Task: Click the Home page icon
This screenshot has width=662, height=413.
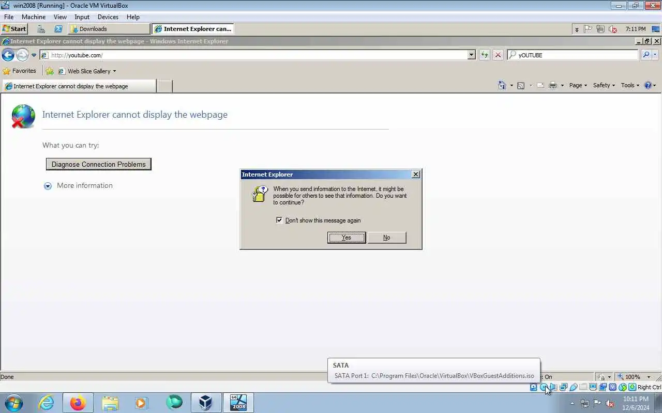Action: [x=502, y=85]
